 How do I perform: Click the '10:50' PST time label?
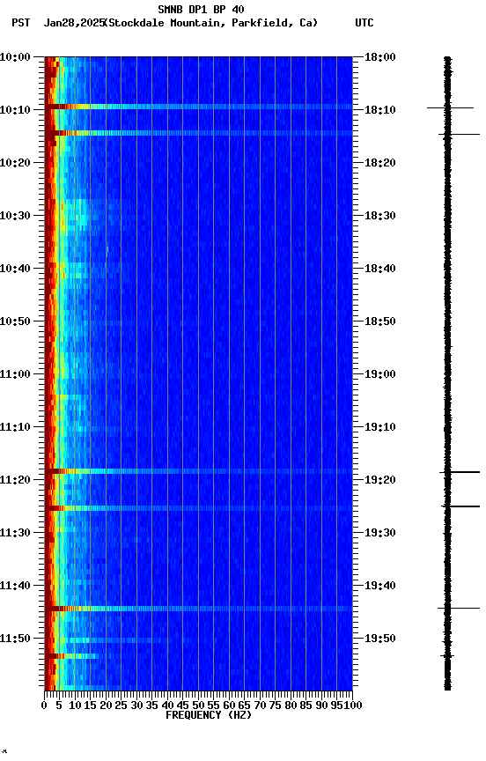tap(15, 321)
